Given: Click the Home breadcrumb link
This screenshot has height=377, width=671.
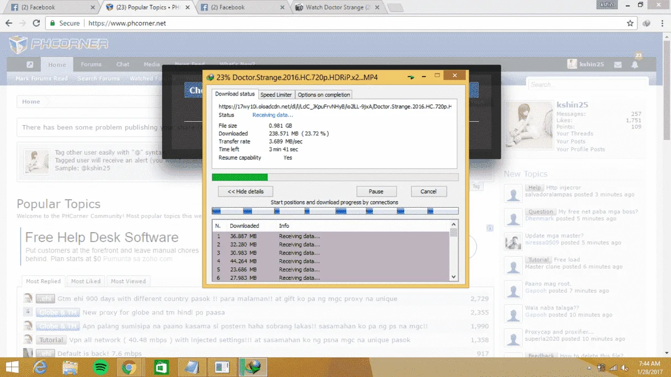Looking at the screenshot, I should click(x=31, y=102).
